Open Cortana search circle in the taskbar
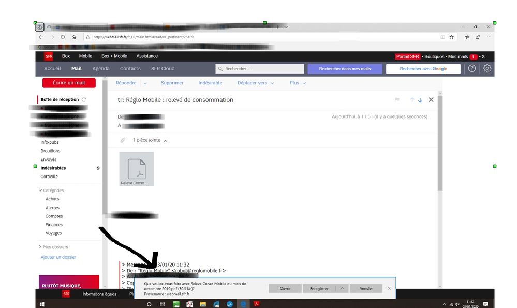The width and height of the screenshot is (517, 308). [149, 304]
